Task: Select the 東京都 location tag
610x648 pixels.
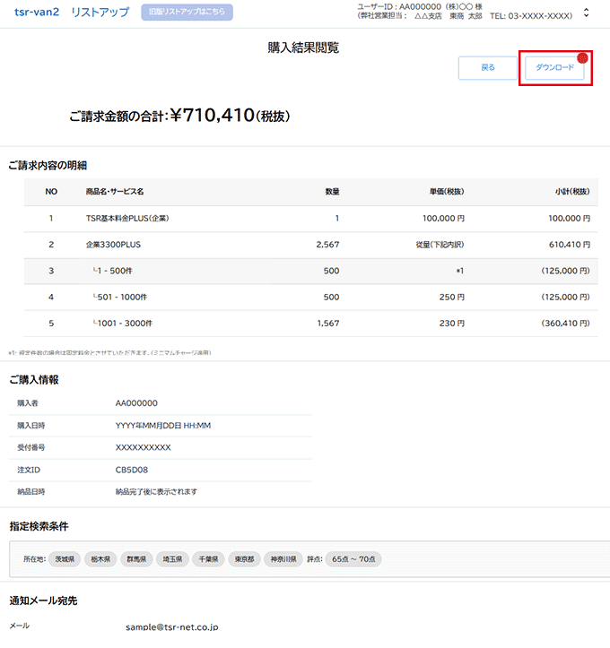Action: point(243,558)
